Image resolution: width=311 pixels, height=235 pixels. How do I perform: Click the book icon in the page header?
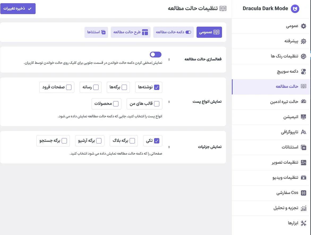coord(223,8)
